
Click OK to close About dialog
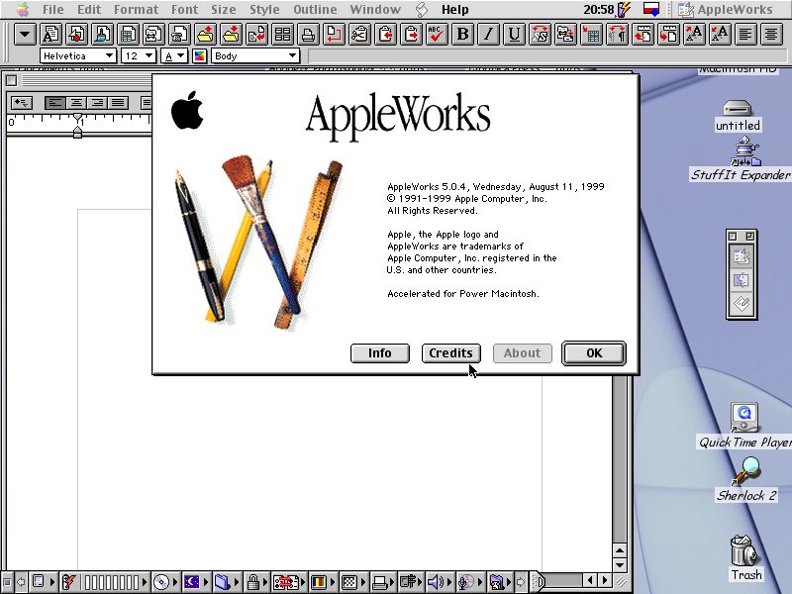click(593, 353)
